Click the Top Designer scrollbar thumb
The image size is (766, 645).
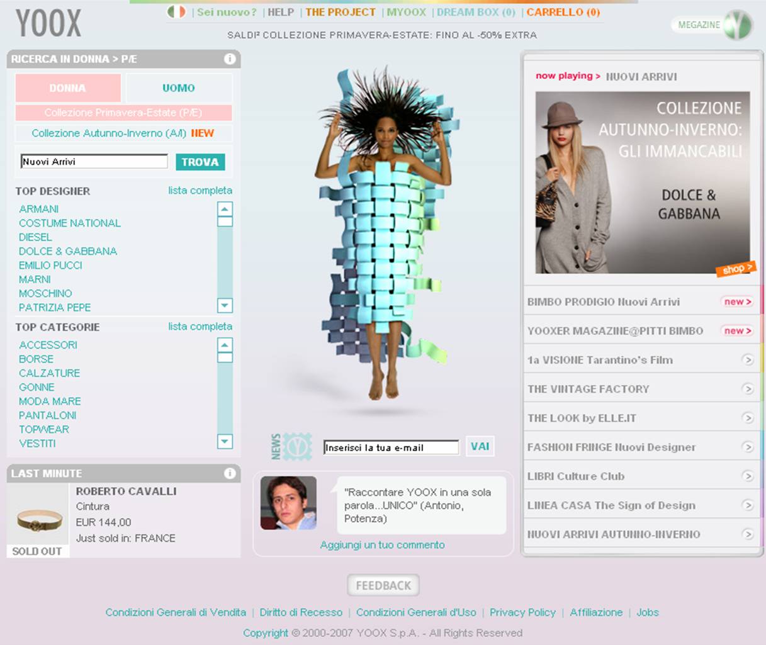[225, 222]
